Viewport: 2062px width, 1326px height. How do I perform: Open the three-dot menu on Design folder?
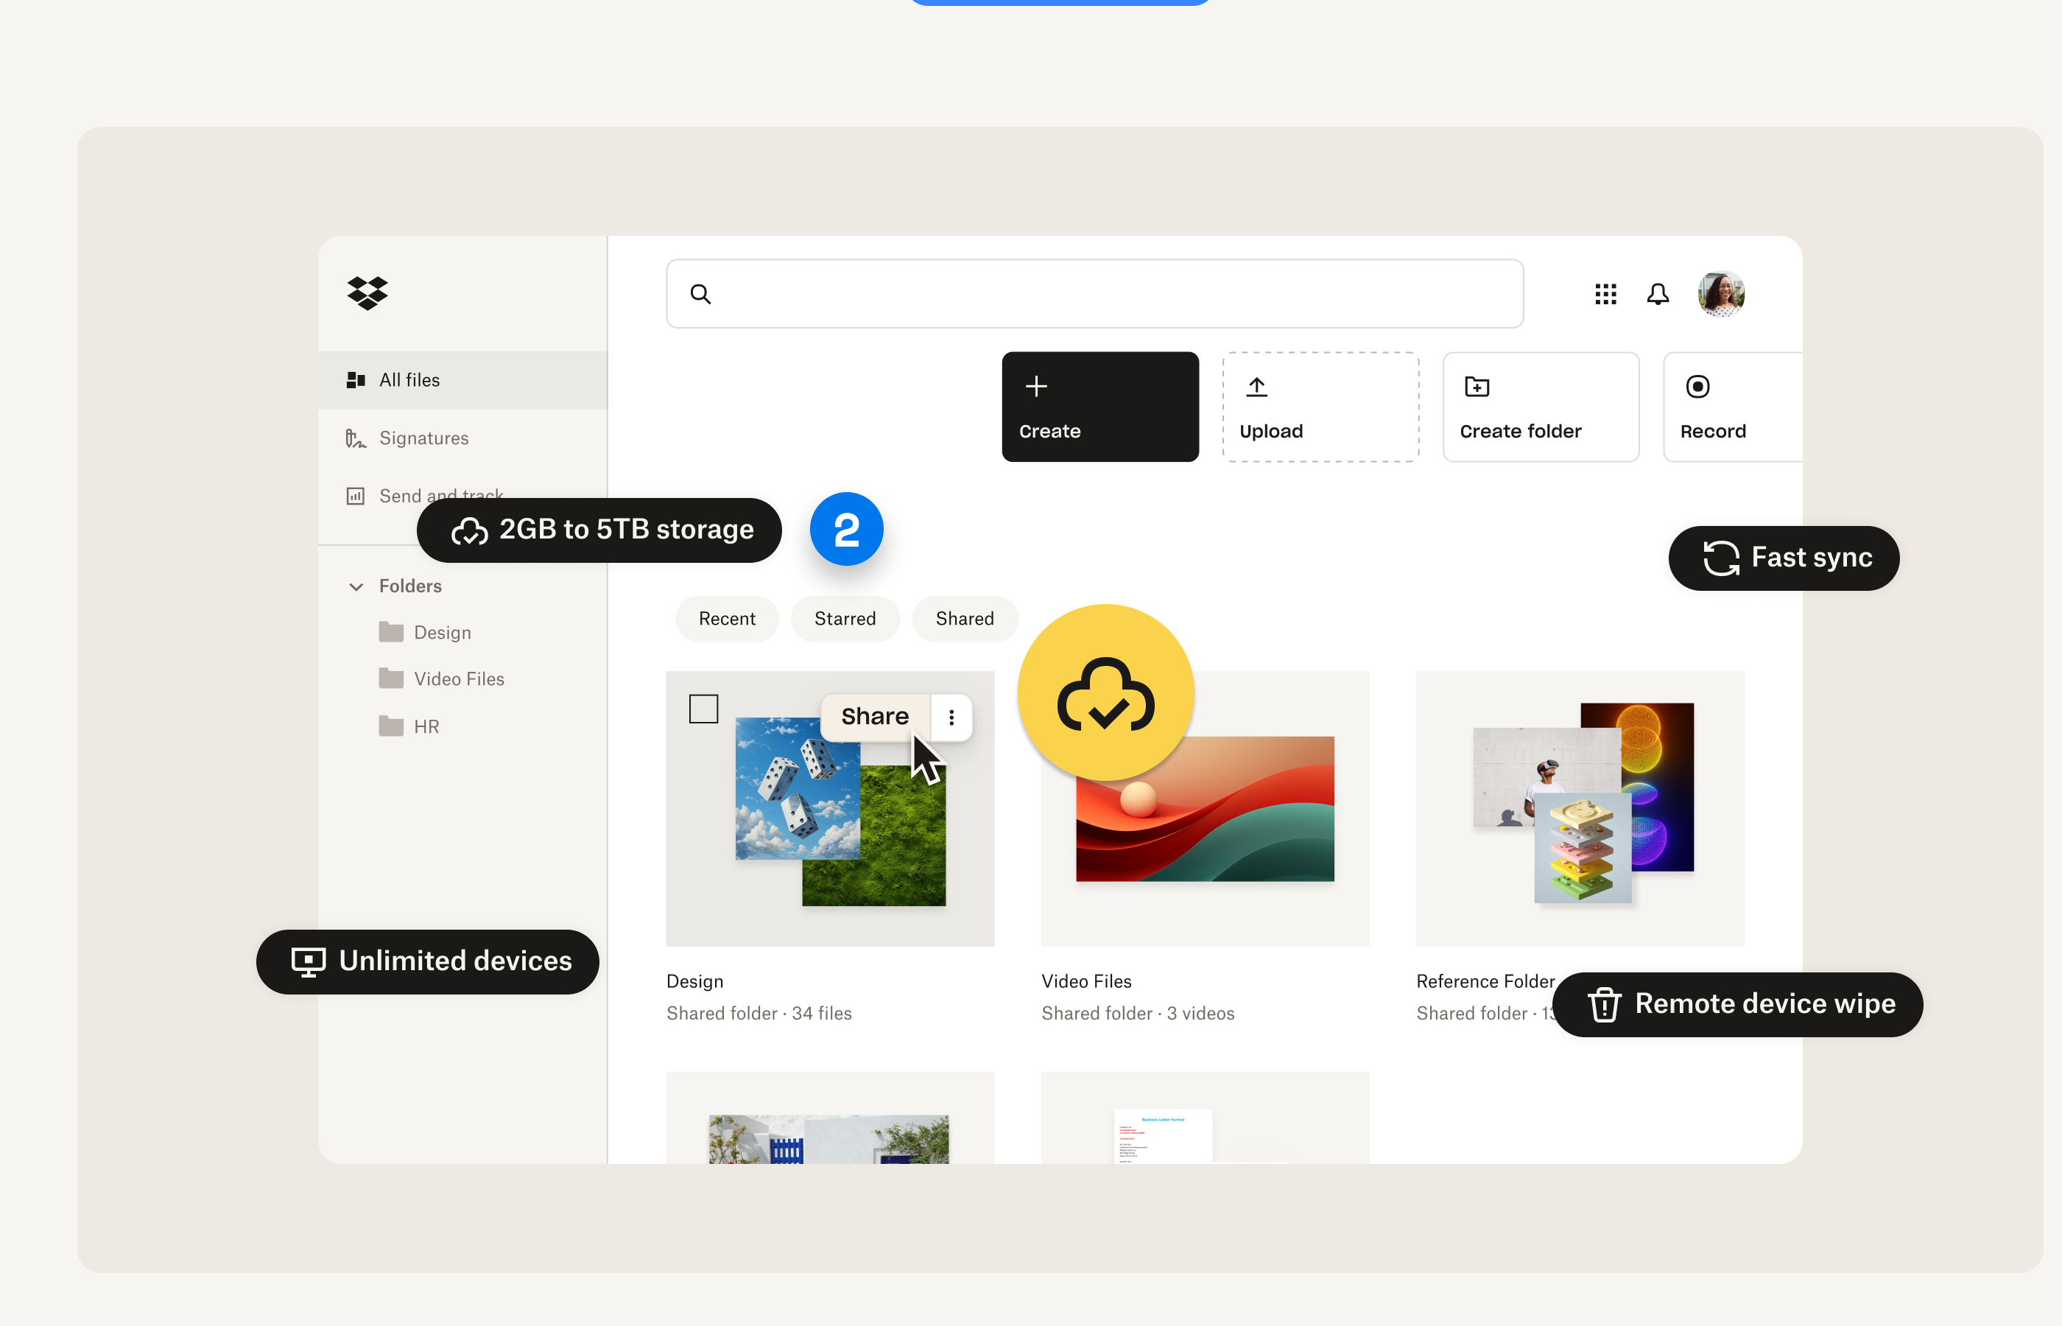coord(951,718)
